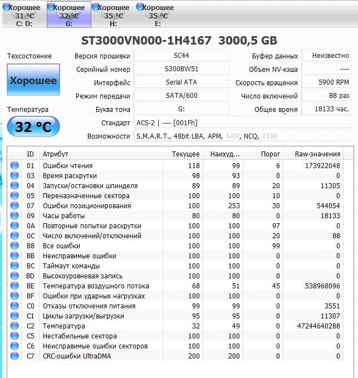Viewport: 358px width, 378px height.
Task: Click the Наихуд... column header
Action: 223,154
